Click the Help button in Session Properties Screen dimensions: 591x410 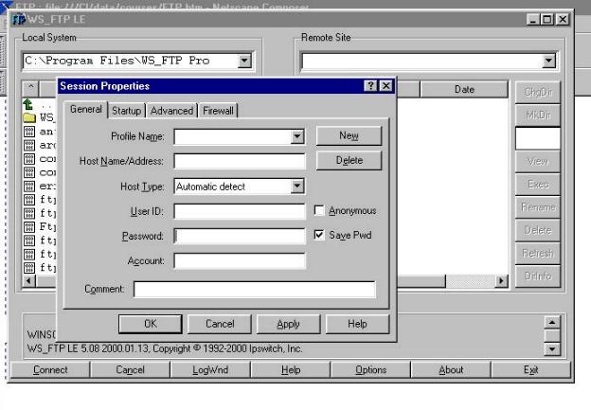(357, 324)
